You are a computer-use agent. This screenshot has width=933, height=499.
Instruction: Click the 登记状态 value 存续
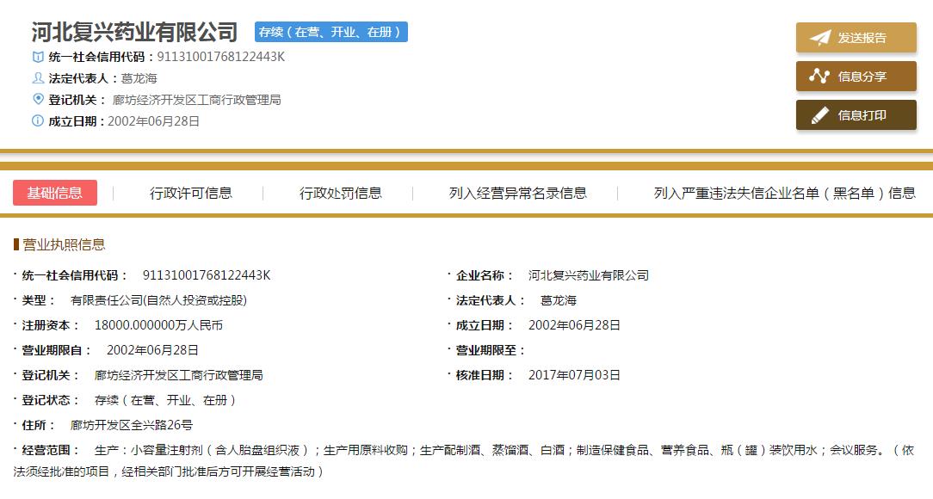(165, 400)
